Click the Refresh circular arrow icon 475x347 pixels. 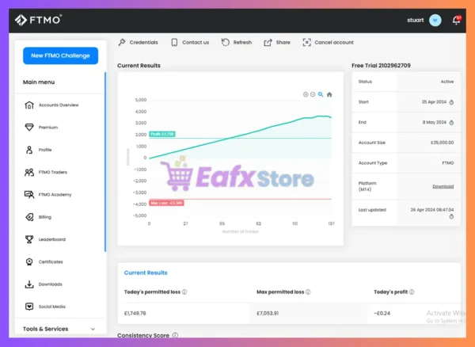pyautogui.click(x=226, y=43)
